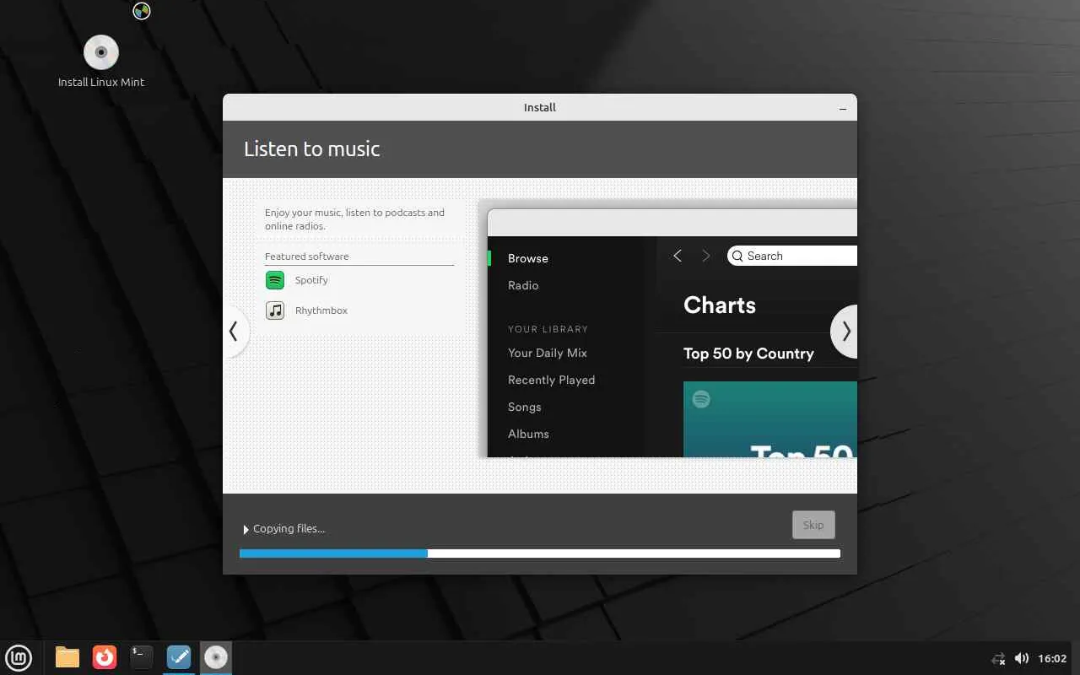1080x675 pixels.
Task: Click the Install window title text
Action: coord(540,108)
